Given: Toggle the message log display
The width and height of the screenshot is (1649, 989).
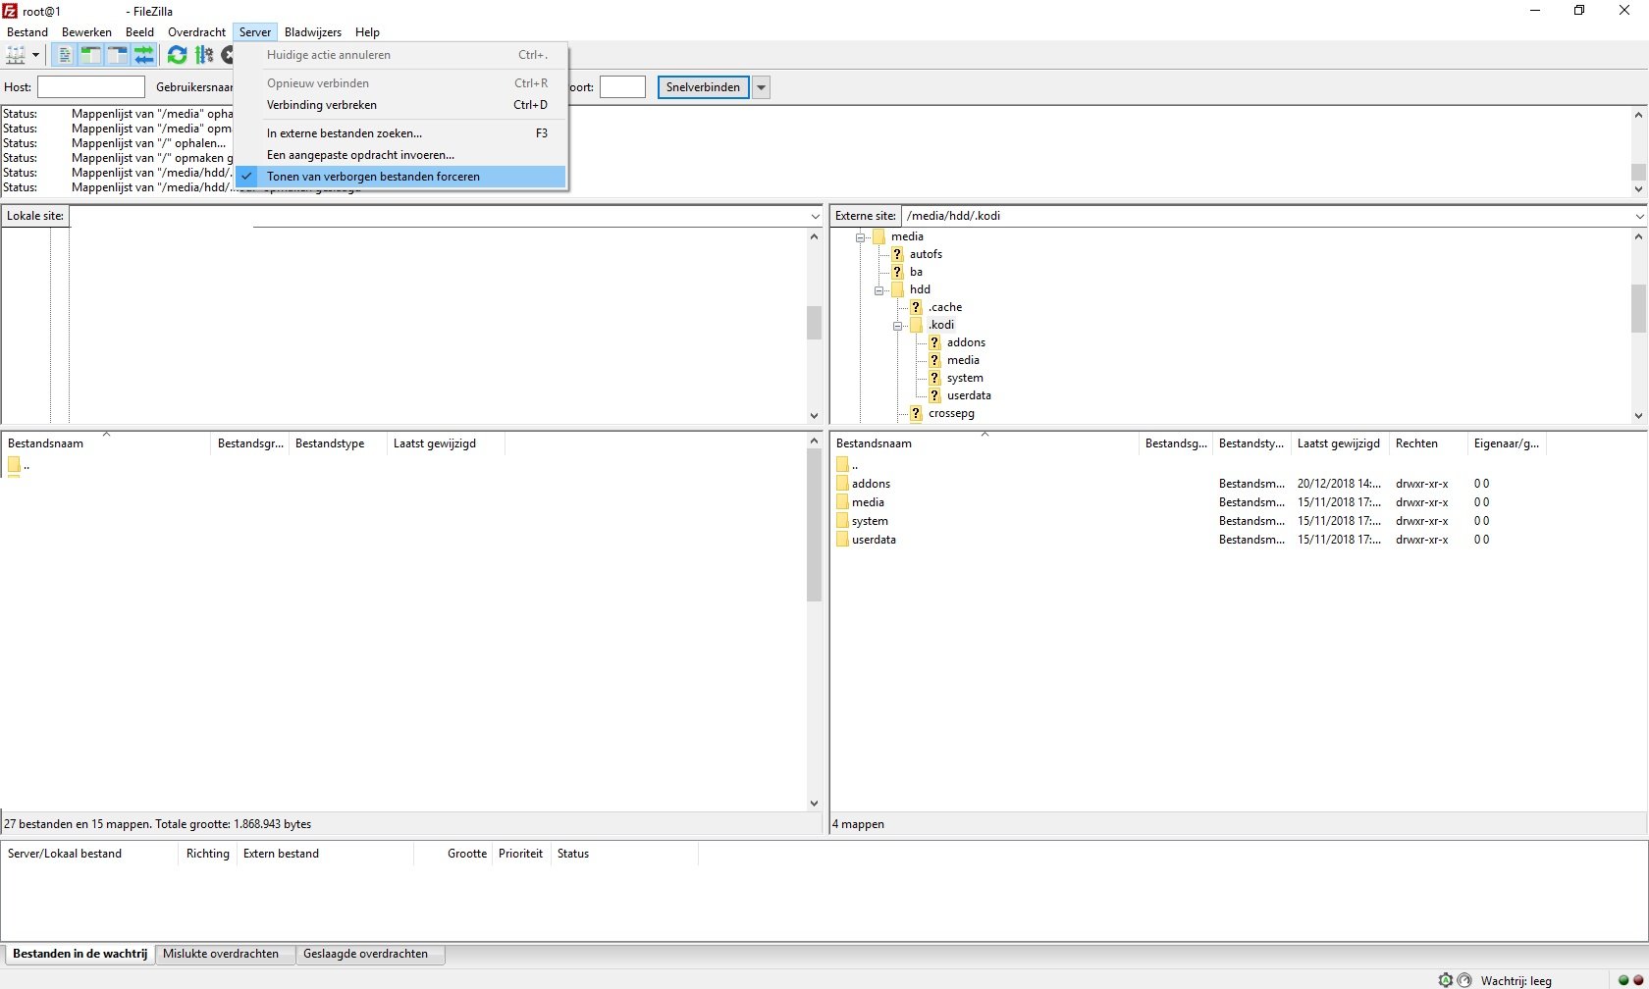Looking at the screenshot, I should pyautogui.click(x=64, y=56).
